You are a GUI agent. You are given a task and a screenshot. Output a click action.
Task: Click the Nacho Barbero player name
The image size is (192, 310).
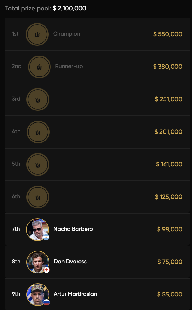click(x=73, y=229)
